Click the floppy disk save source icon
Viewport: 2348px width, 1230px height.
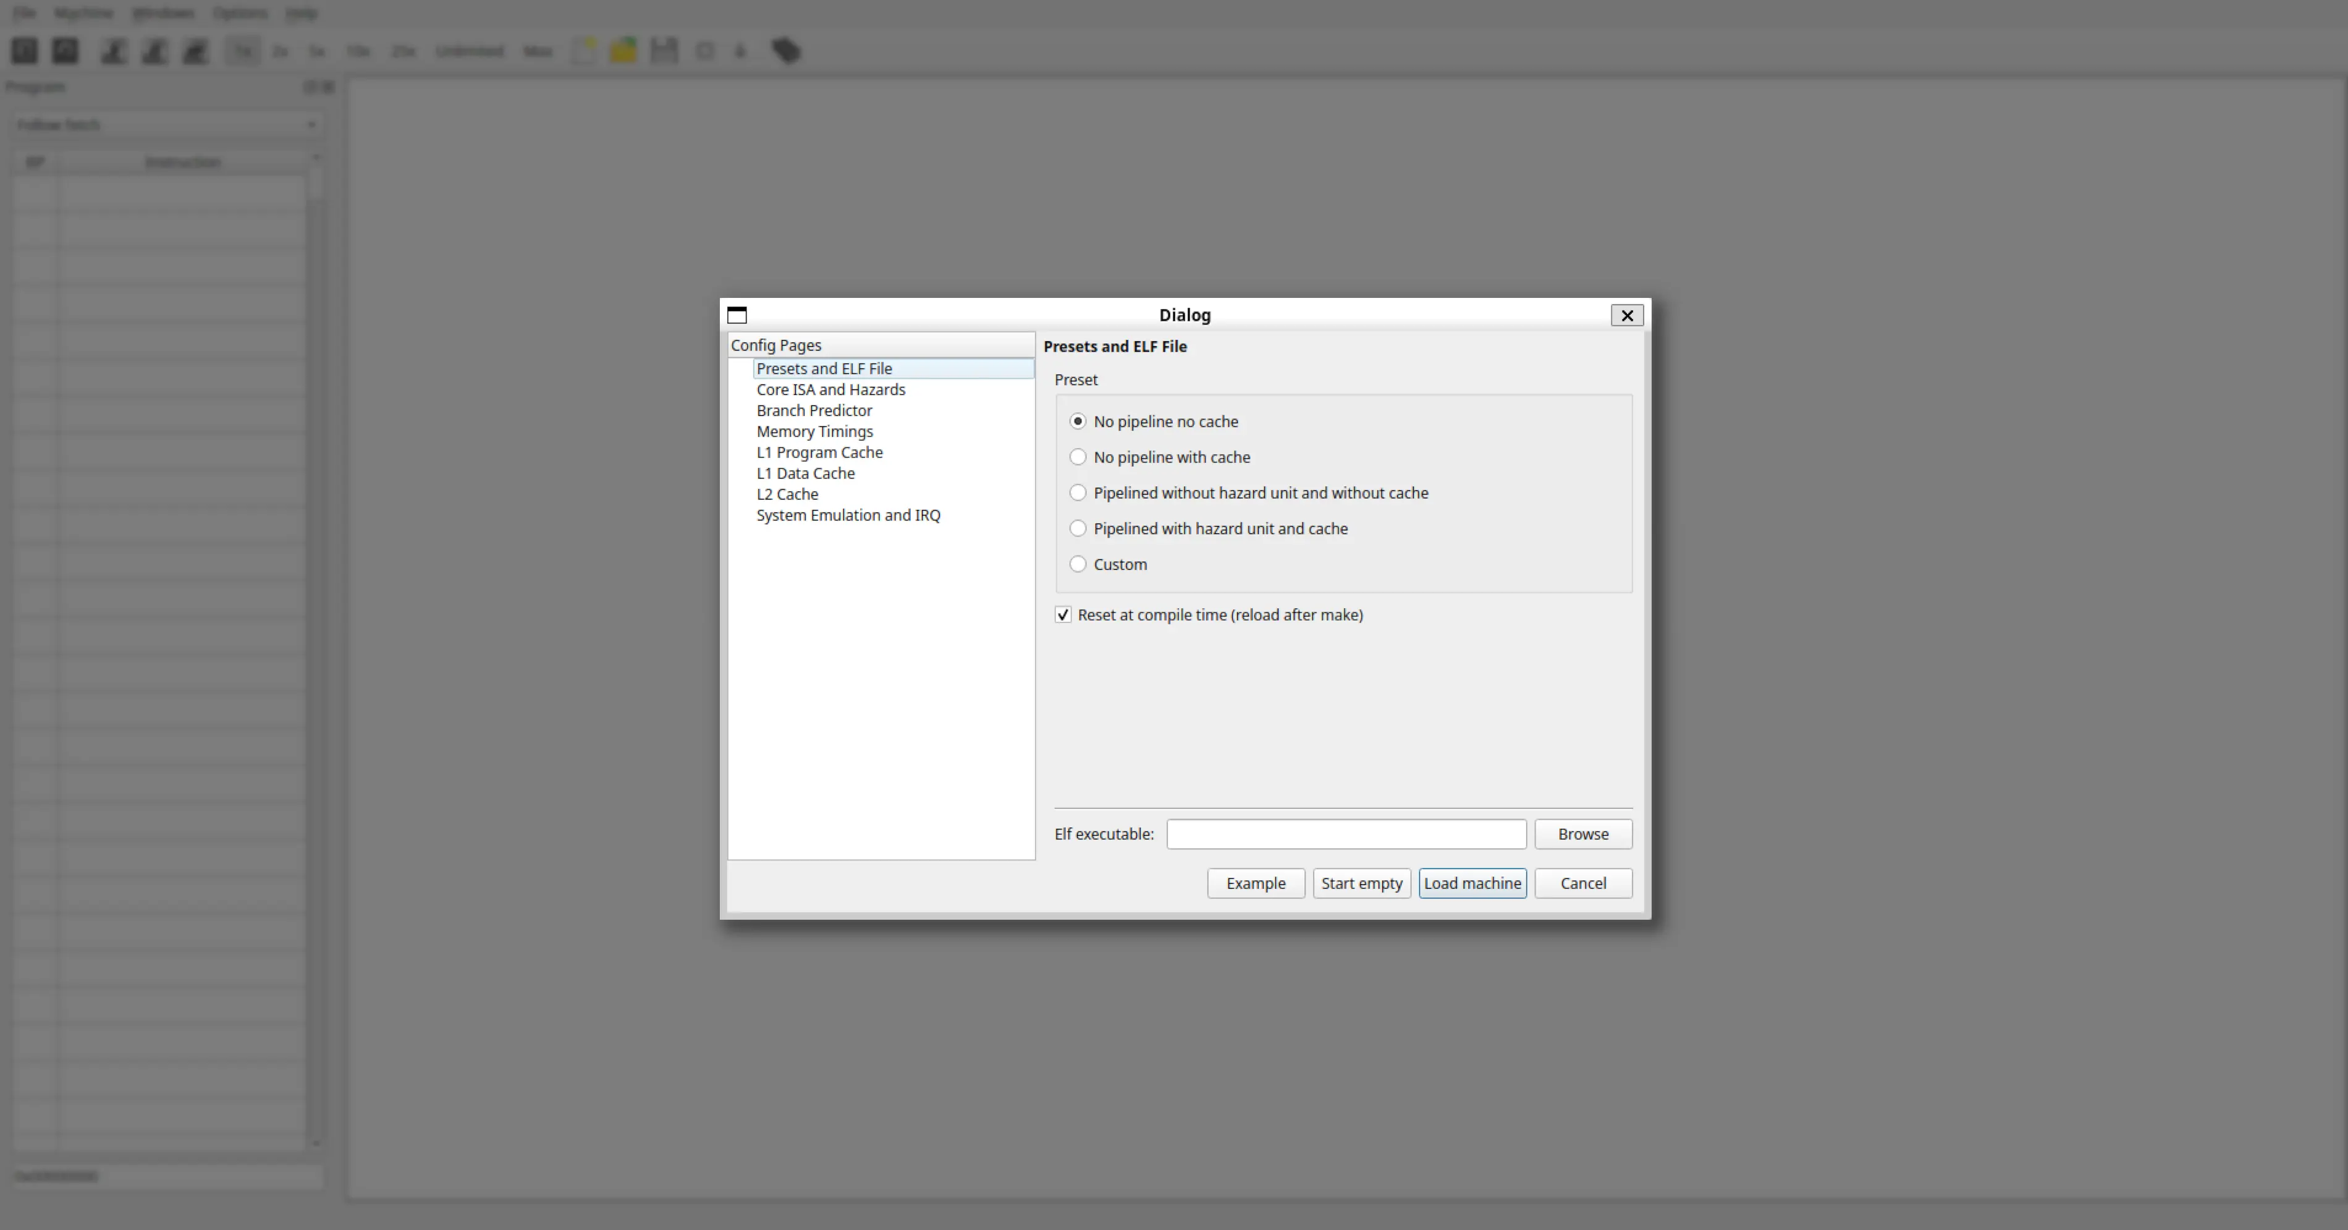point(664,51)
